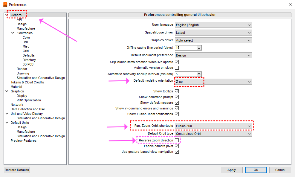
Task: Select Color under Electronics
Action: pos(27,37)
